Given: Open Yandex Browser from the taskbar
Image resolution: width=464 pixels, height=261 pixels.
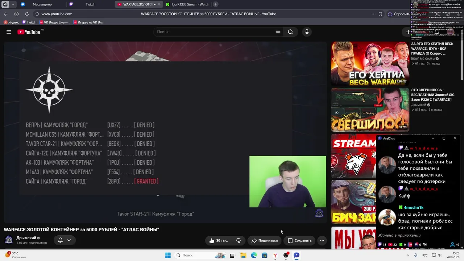Looking at the screenshot, I should 275,255.
